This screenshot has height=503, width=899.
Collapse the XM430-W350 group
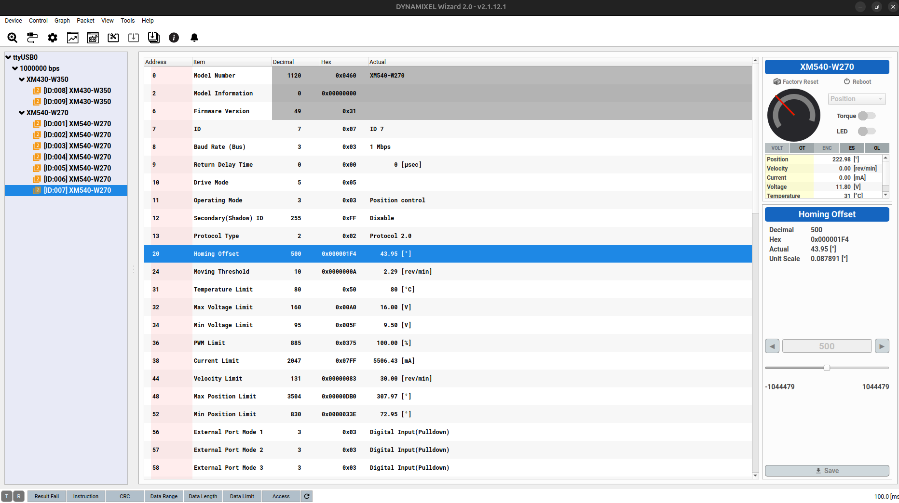pos(22,79)
